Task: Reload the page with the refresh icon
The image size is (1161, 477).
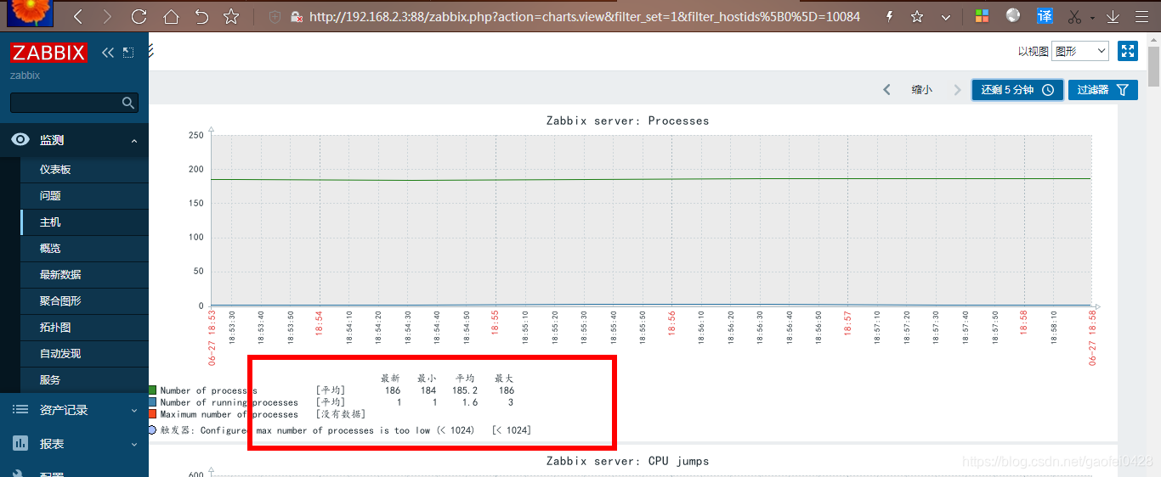Action: click(139, 16)
